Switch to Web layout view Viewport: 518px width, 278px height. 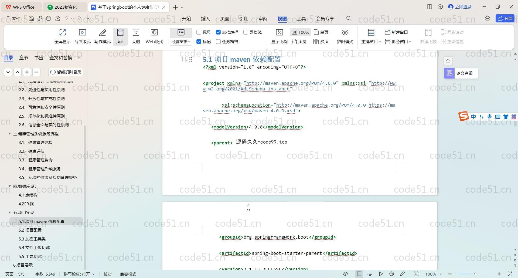click(154, 36)
